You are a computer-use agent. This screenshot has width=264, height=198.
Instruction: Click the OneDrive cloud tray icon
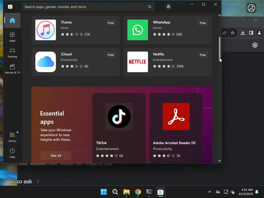(x=218, y=192)
